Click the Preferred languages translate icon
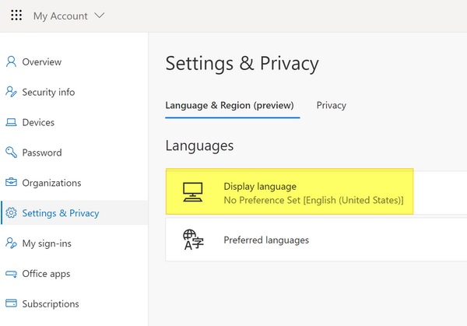Viewport: 467px width, 326px height. tap(191, 240)
